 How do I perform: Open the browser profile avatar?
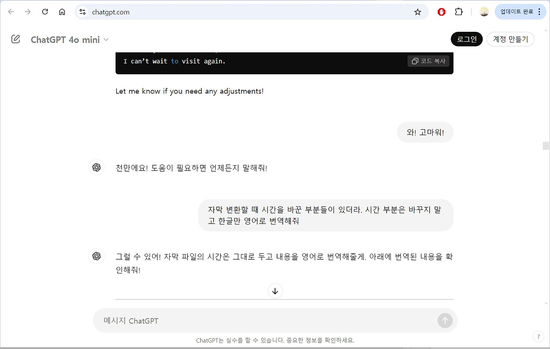(484, 12)
